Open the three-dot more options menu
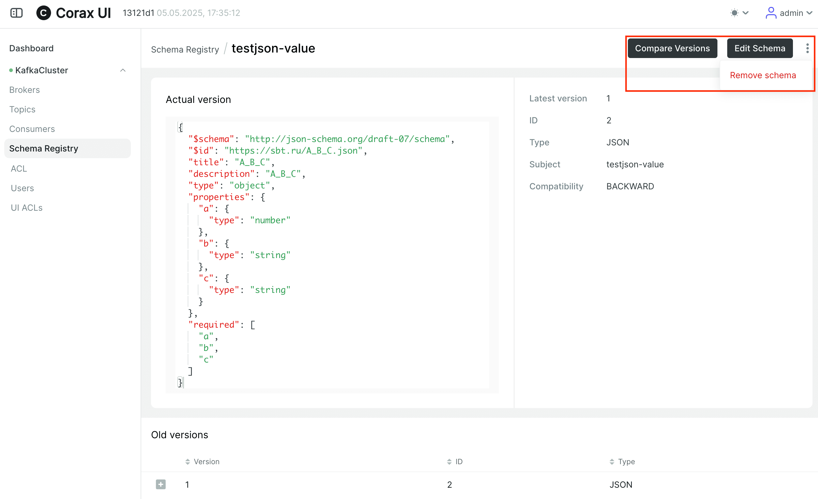 coord(807,49)
